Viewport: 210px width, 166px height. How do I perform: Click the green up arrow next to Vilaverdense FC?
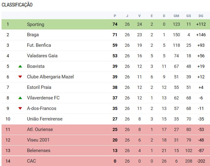pyautogui.click(x=20, y=98)
